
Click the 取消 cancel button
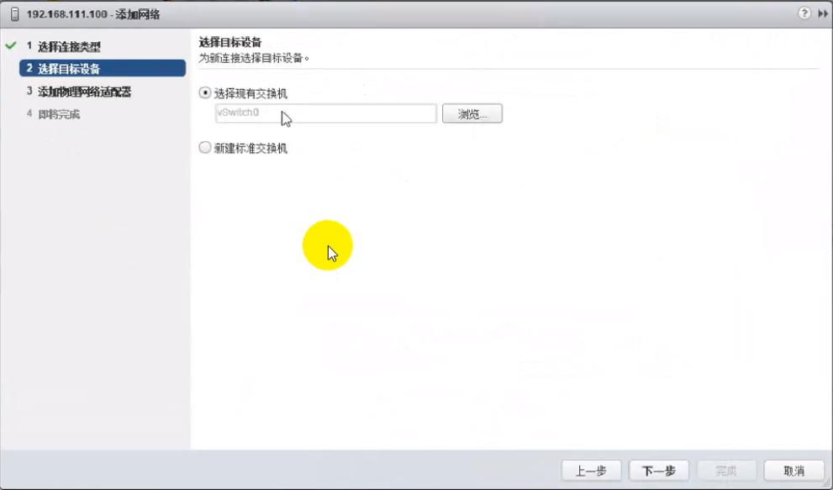(793, 471)
